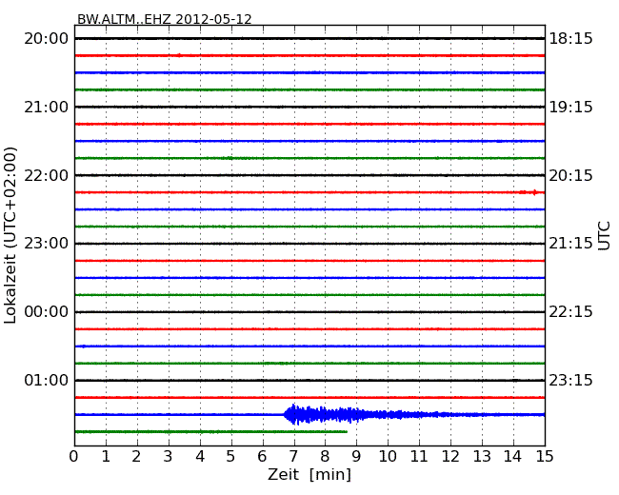Select the x-axis tick label 14
The image size is (619, 495).
coord(513,456)
